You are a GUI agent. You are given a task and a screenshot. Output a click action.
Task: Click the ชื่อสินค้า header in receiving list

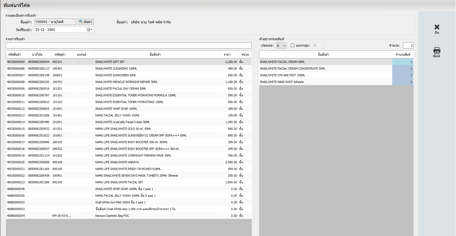click(x=157, y=54)
